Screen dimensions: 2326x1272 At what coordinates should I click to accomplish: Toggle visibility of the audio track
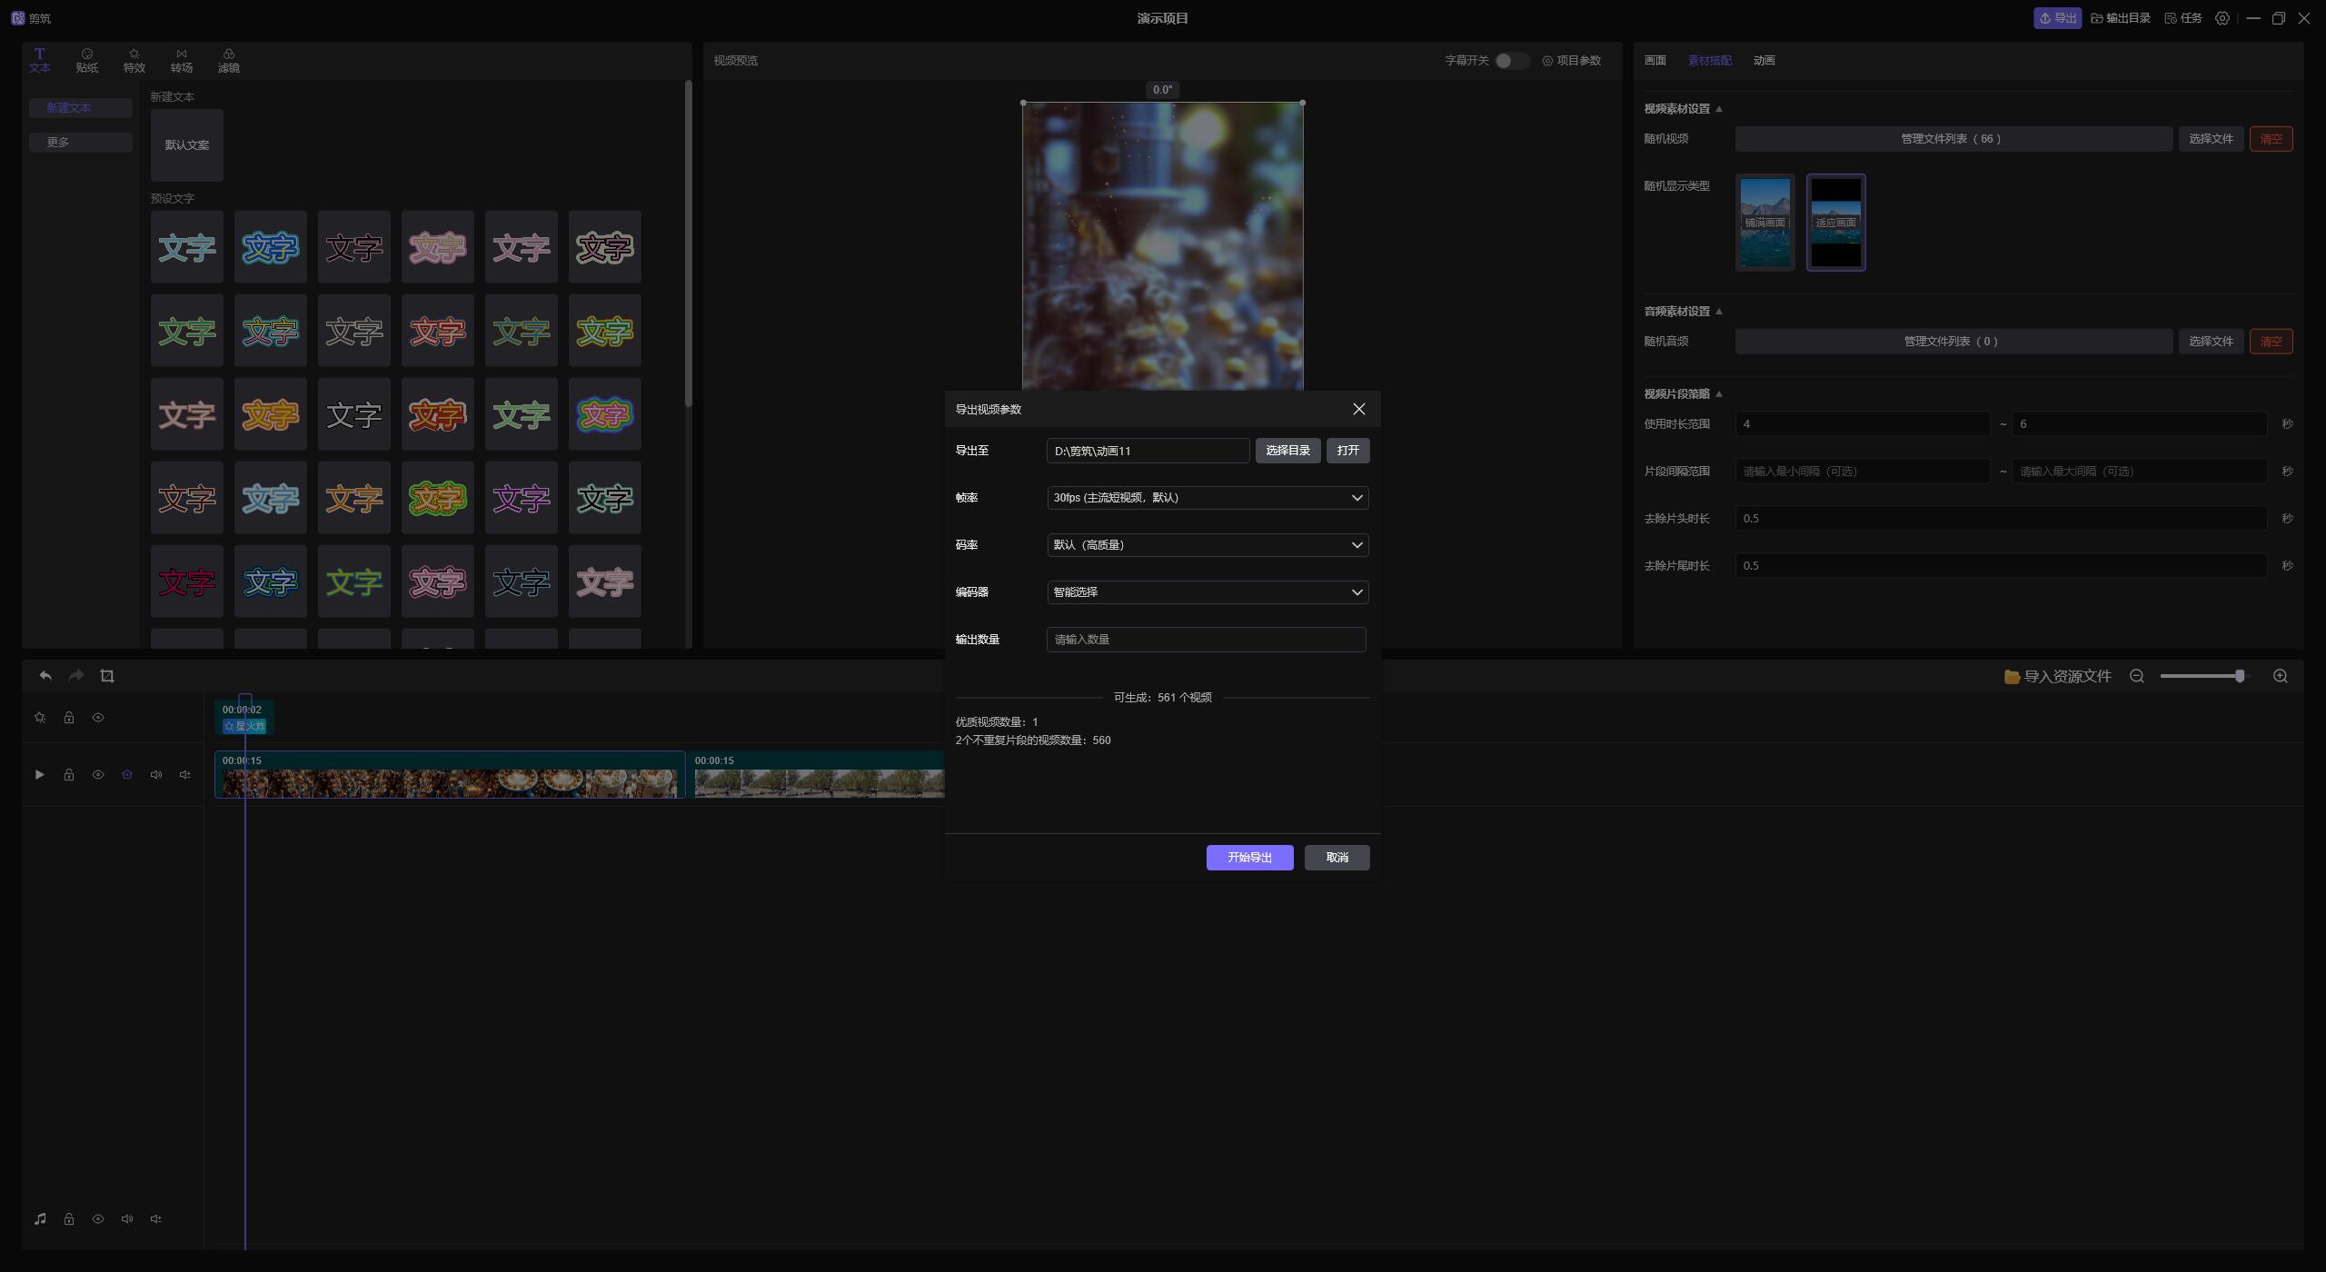click(x=98, y=1219)
